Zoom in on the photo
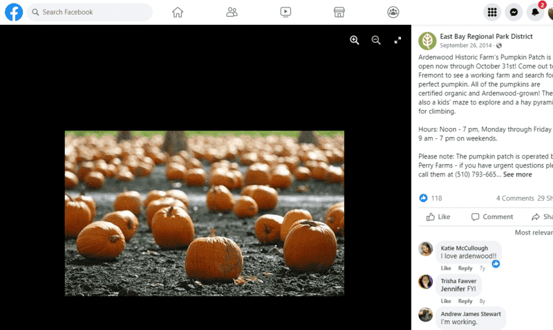Viewport: 553px width, 330px height. pyautogui.click(x=355, y=40)
